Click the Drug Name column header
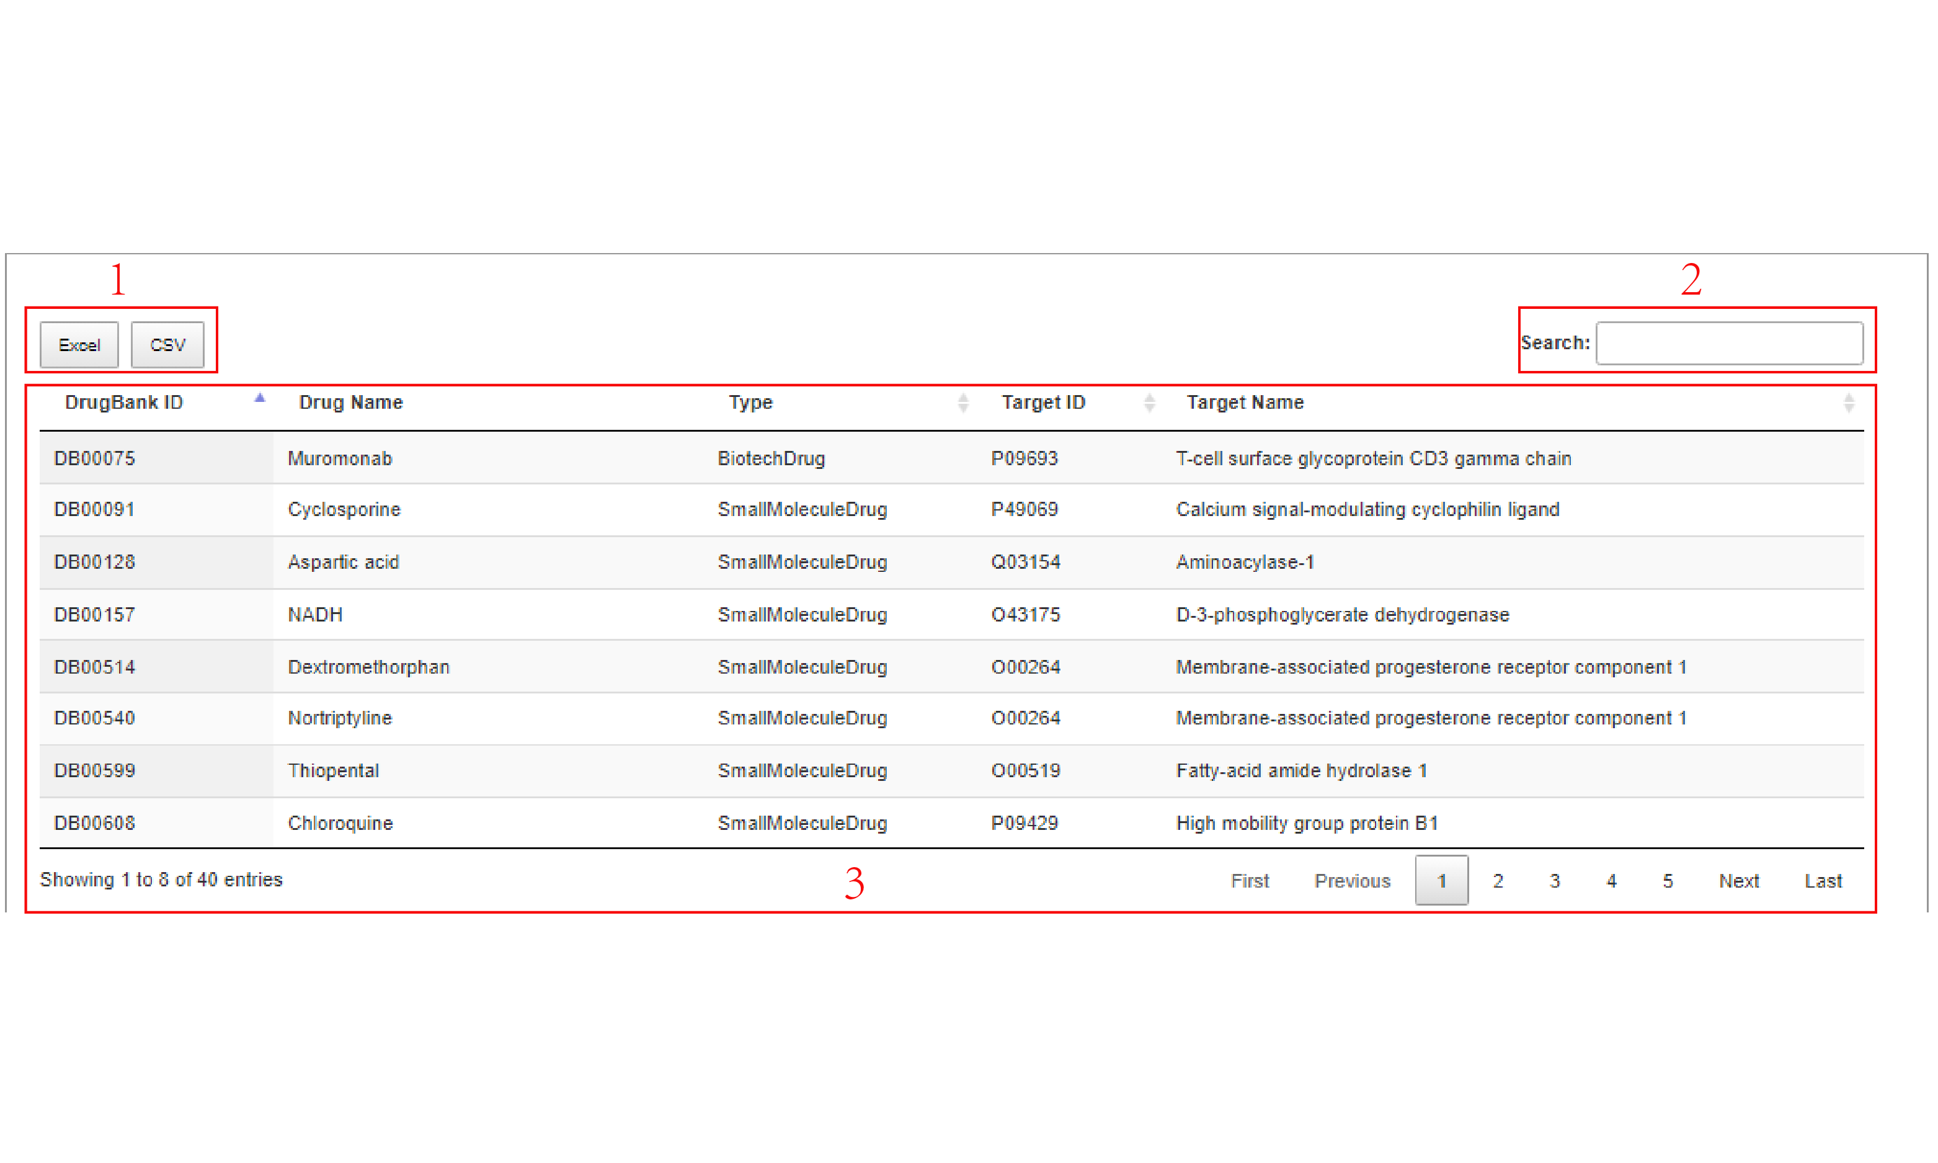The height and width of the screenshot is (1163, 1938). pos(351,403)
